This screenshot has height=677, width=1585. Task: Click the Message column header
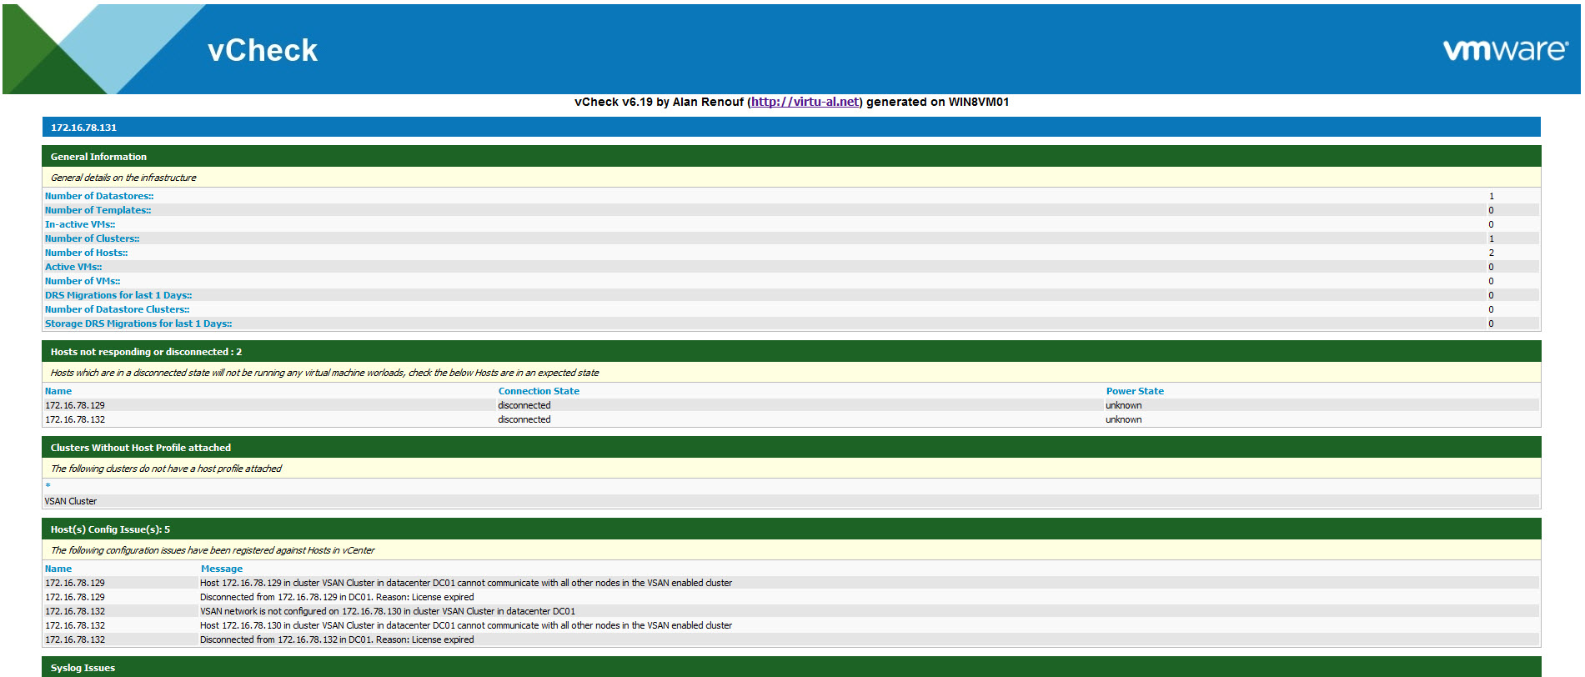click(x=222, y=569)
